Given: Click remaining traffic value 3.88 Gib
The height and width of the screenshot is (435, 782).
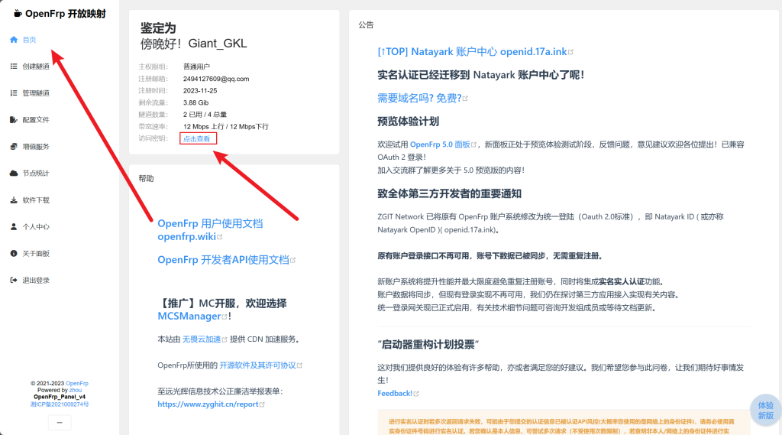Looking at the screenshot, I should (196, 102).
